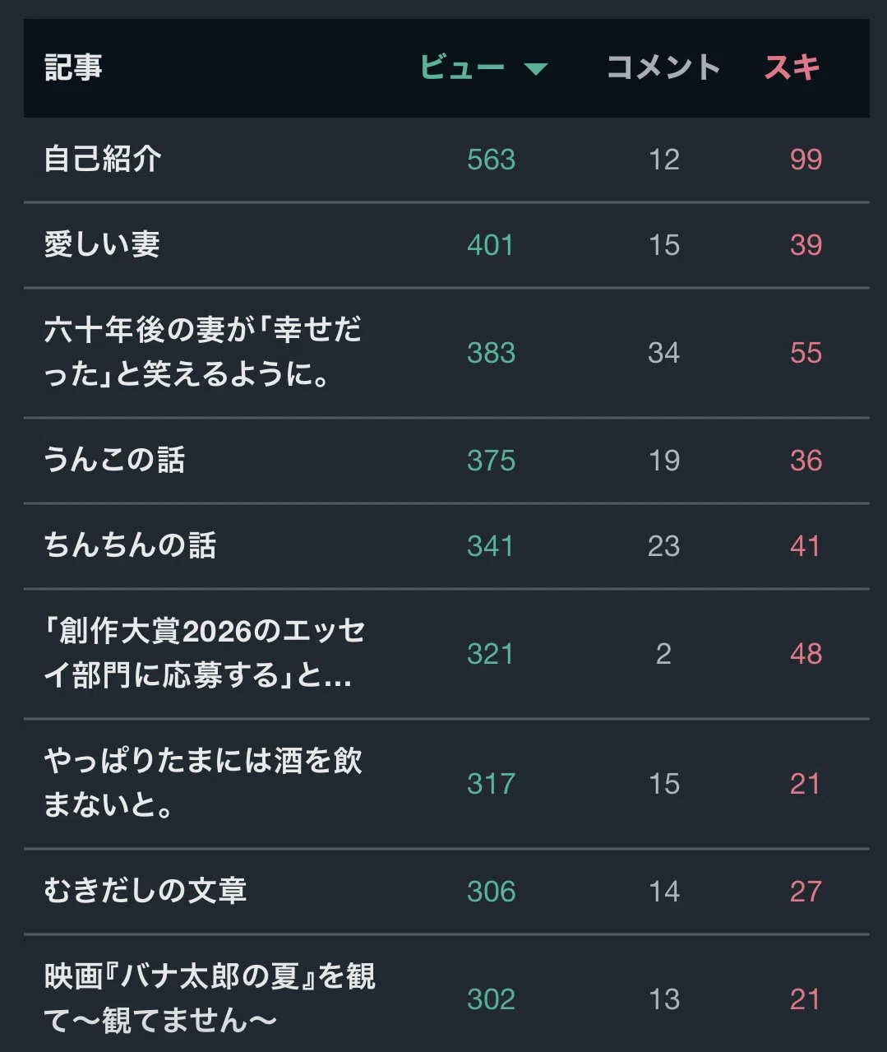This screenshot has height=1052, width=887.
Task: Open the article やっぱりたまには酒を飲まないと。
Action: coord(203,783)
